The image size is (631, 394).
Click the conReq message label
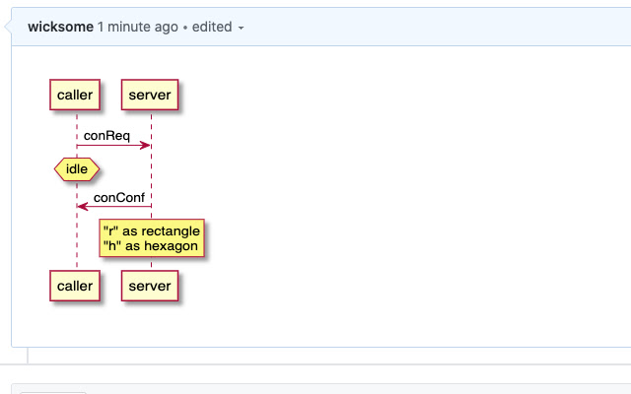(106, 136)
